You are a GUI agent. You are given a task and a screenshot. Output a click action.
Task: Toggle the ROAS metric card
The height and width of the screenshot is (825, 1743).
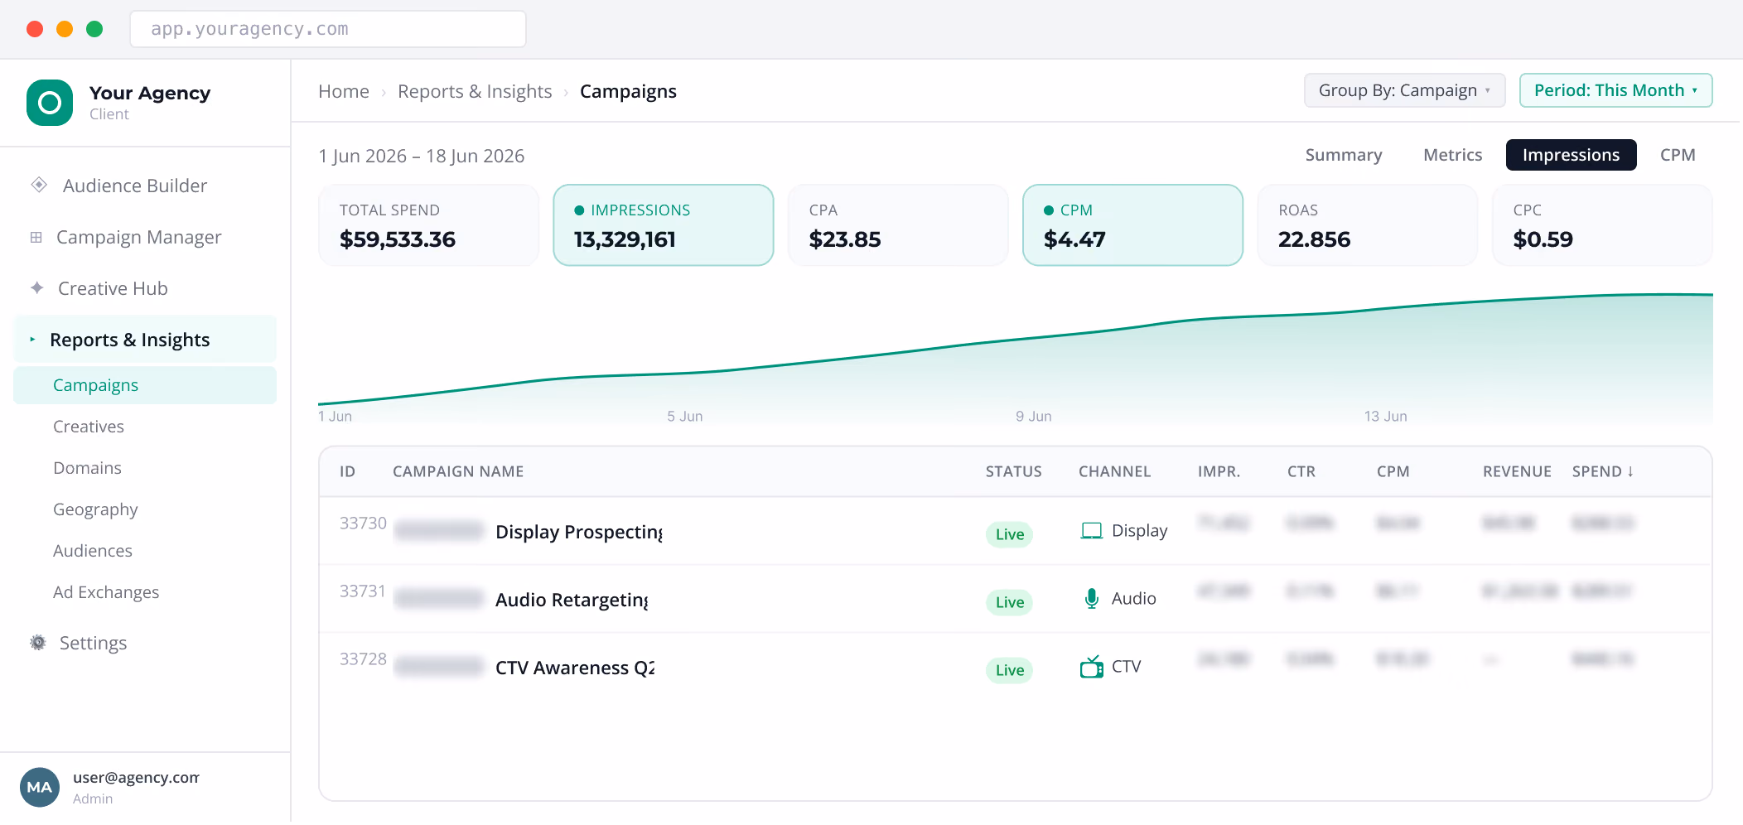point(1368,225)
